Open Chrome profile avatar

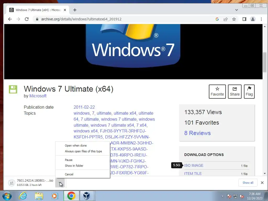tap(253, 19)
